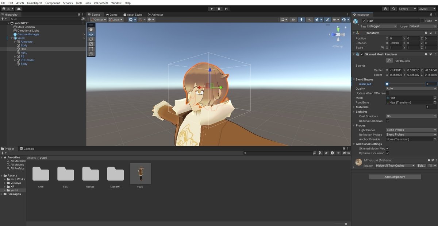
Task: Open the Local handle rotation dropdown
Action: pos(116,20)
